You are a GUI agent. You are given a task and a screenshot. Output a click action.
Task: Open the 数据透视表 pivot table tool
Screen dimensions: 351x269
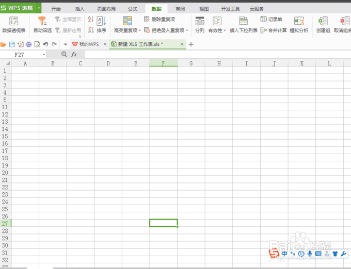tap(14, 24)
